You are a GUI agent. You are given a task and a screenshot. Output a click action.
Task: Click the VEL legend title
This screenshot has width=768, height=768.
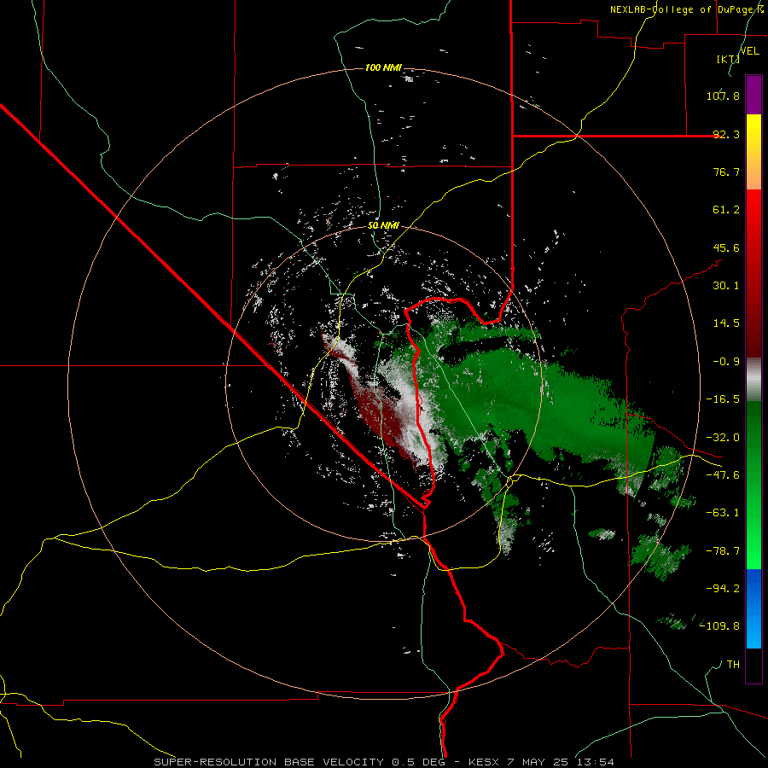click(749, 51)
